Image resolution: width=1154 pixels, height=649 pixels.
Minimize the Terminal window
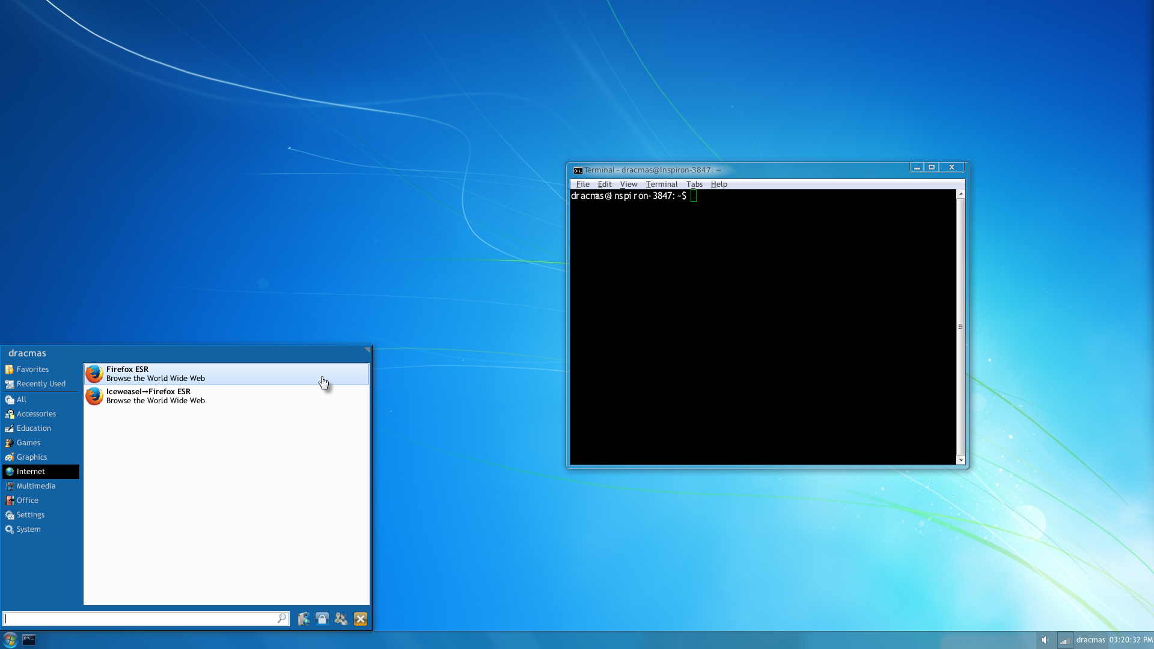click(917, 168)
